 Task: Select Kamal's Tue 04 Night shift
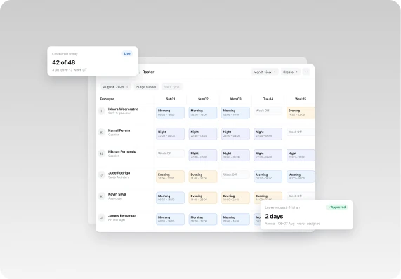(268, 134)
